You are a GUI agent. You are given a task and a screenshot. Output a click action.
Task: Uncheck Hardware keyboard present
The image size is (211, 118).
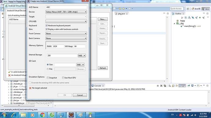click(46, 26)
